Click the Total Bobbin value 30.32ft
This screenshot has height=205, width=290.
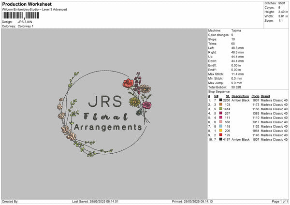click(236, 87)
